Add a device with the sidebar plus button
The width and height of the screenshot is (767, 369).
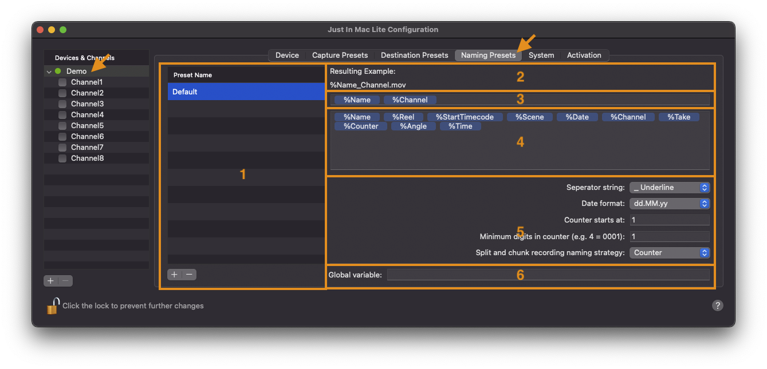tap(51, 281)
